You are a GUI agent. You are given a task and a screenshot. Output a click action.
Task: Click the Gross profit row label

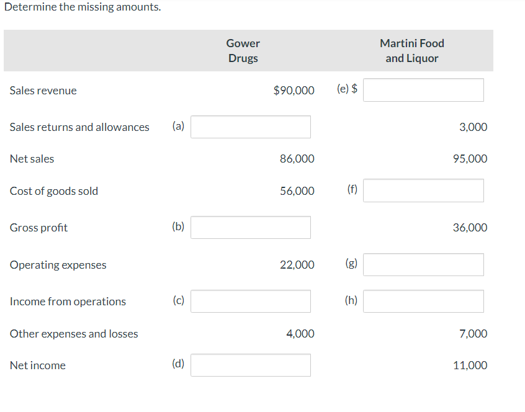point(38,227)
